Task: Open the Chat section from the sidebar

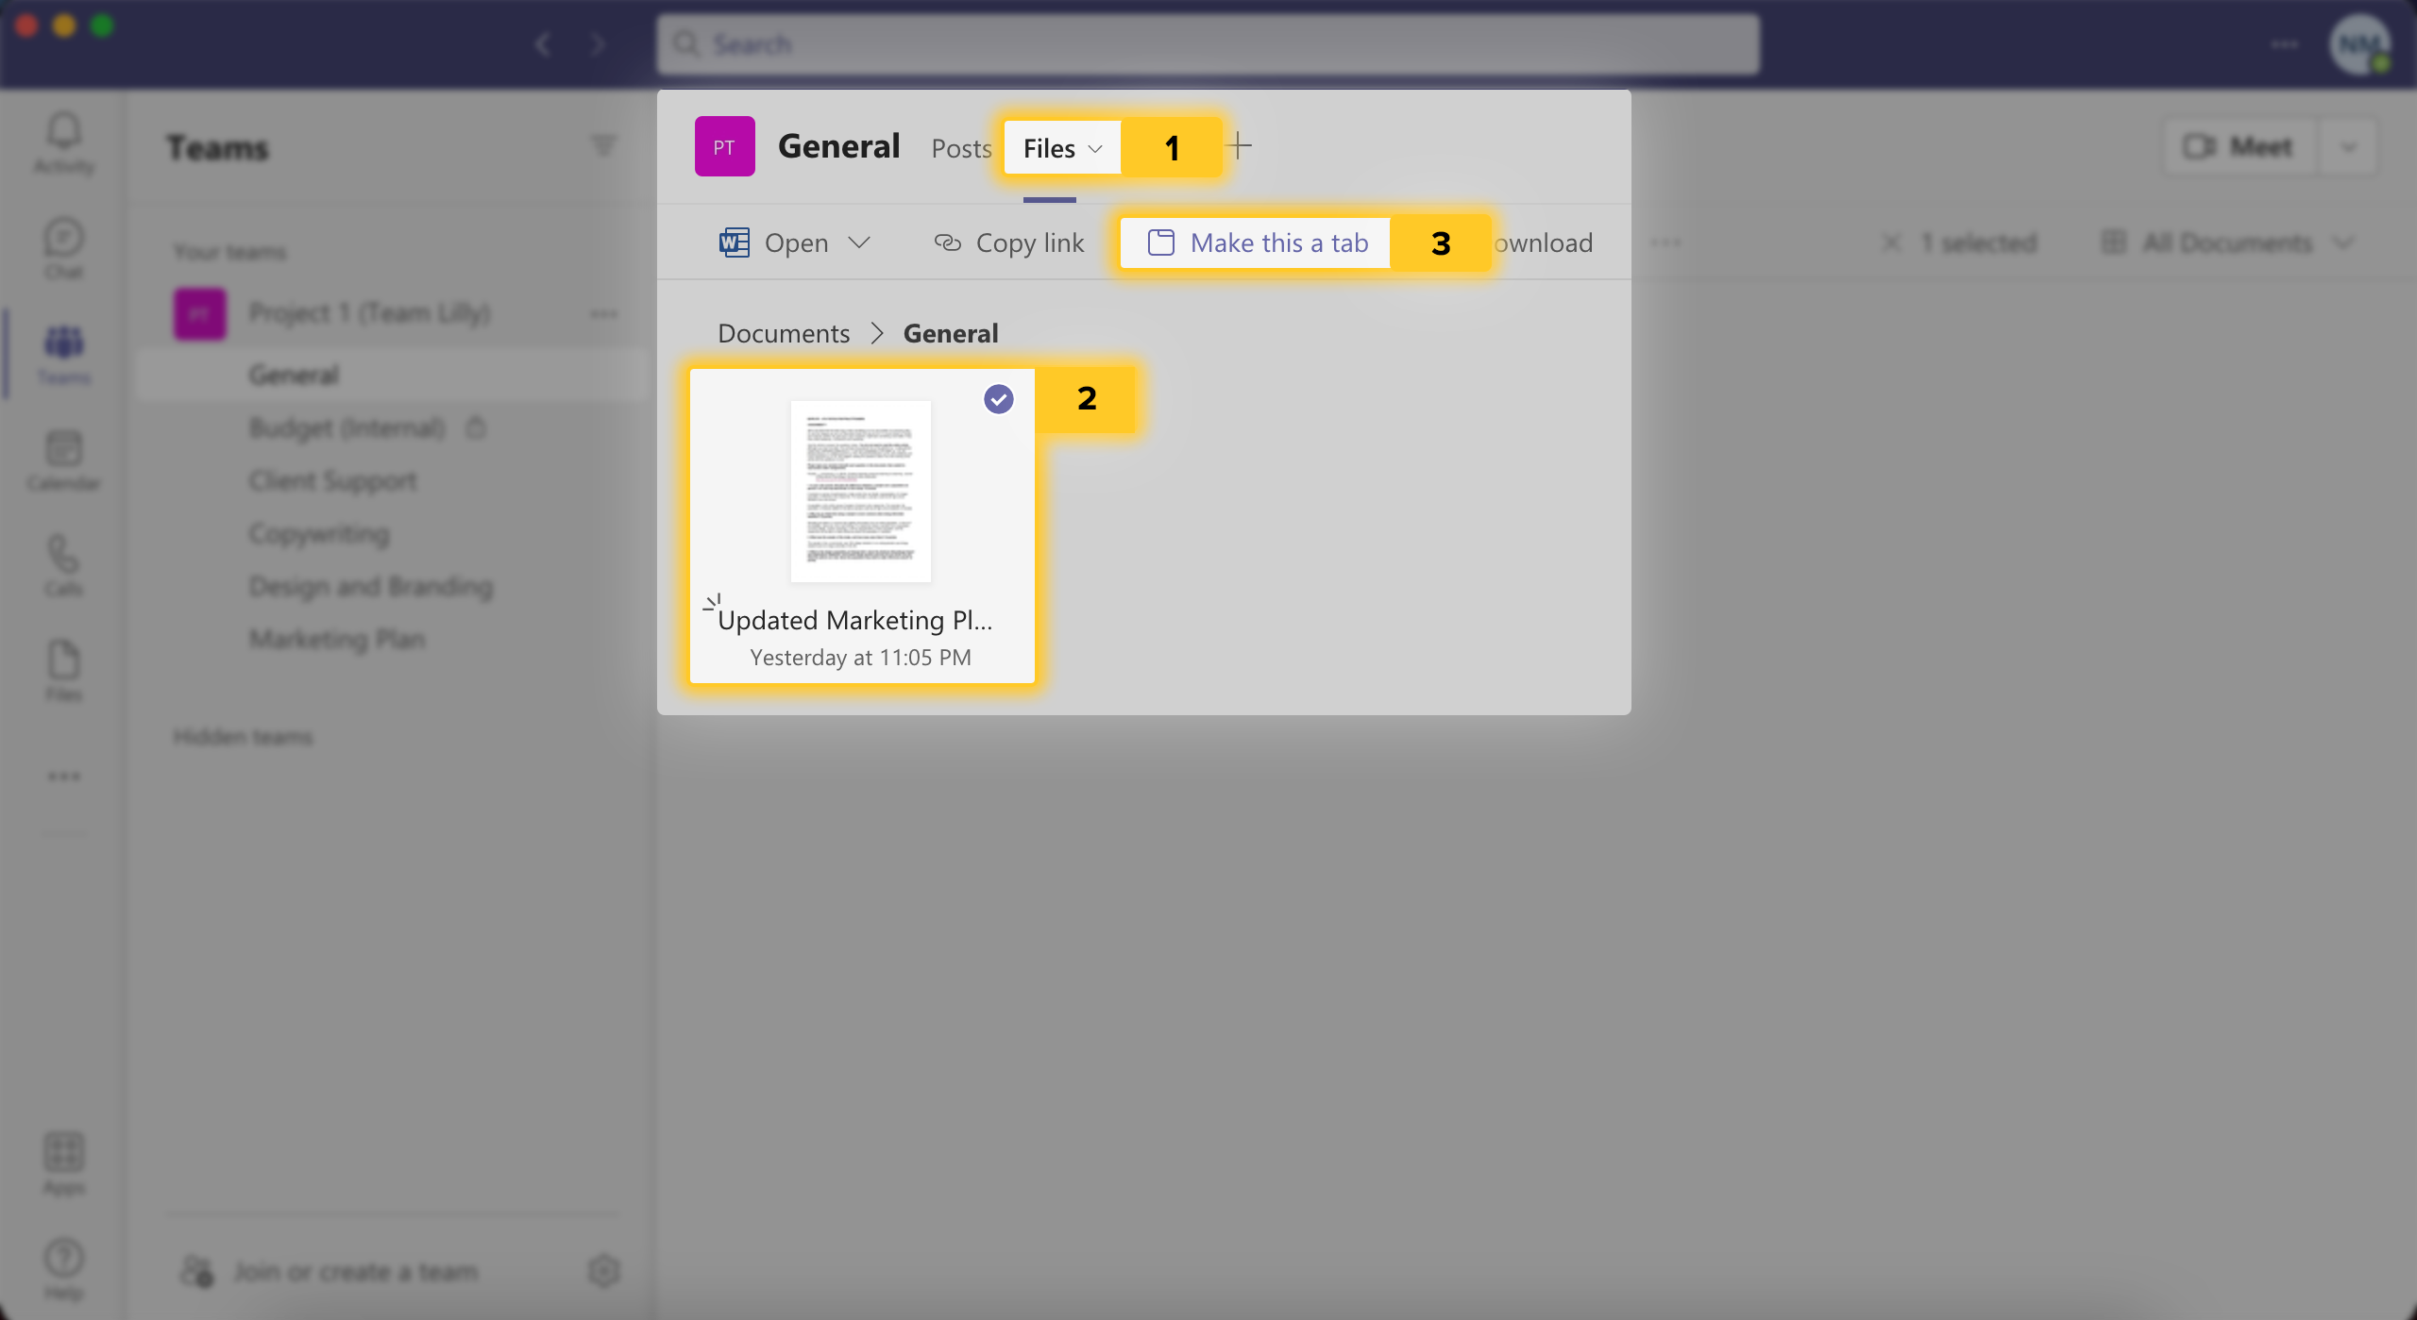Action: pyautogui.click(x=62, y=245)
